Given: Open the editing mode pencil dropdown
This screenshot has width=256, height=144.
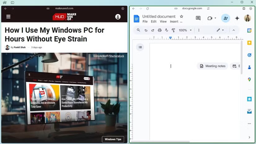Looking at the screenshot, I should [220, 30].
